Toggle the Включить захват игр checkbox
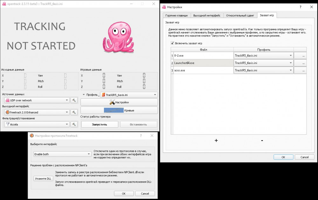Screen dimensions: 318x200 pos(172,43)
